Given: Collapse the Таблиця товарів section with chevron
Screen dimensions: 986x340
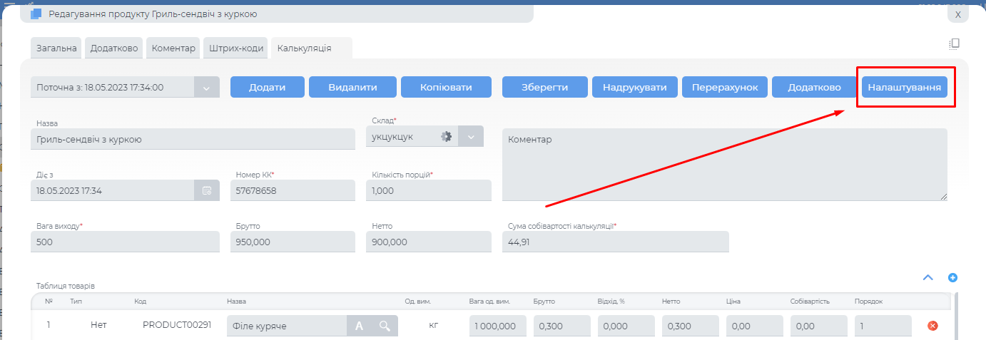Looking at the screenshot, I should [928, 277].
